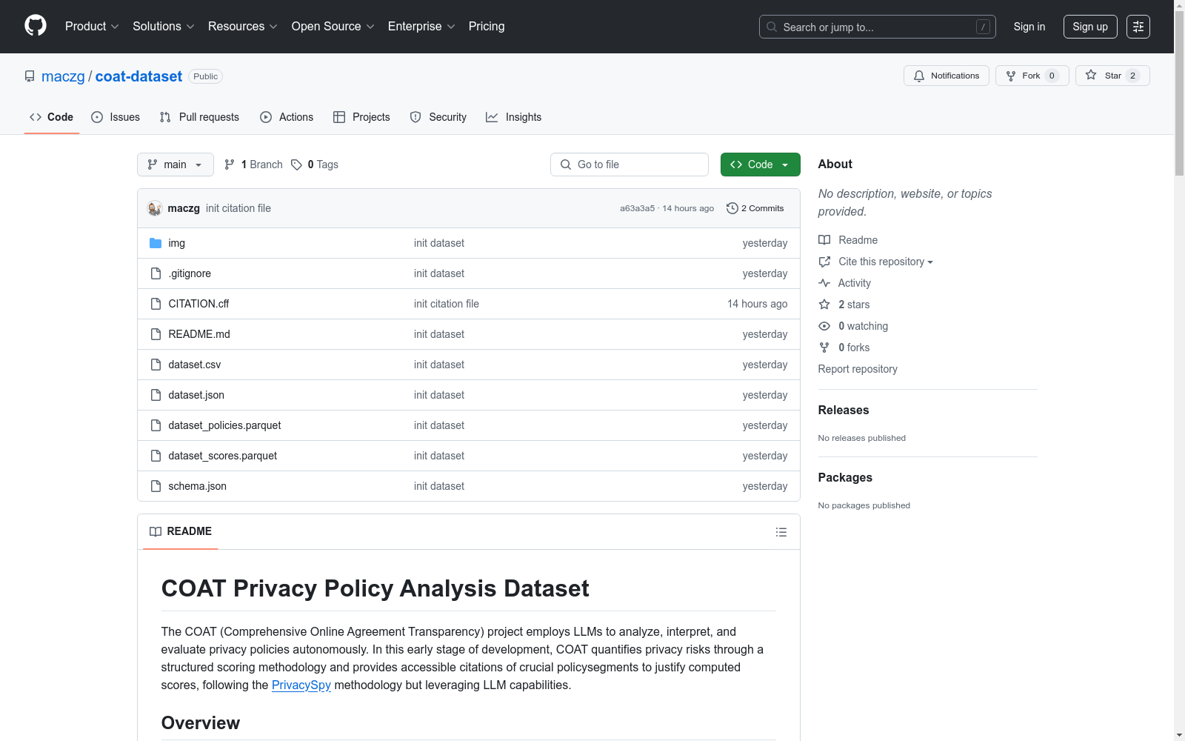Open the green Code dropdown
1185x741 pixels.
coord(760,165)
